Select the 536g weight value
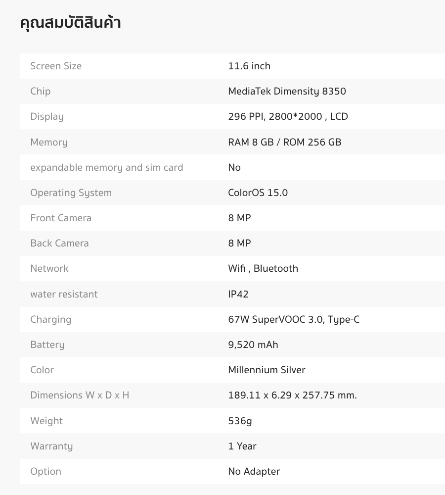The height and width of the screenshot is (495, 445). [240, 421]
